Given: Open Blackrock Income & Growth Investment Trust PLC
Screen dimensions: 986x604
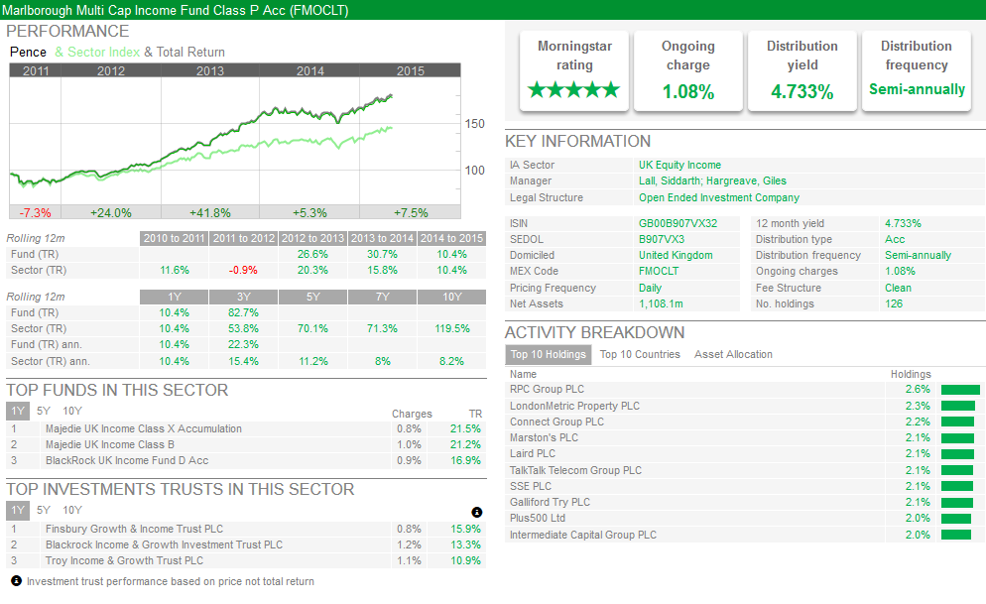Looking at the screenshot, I should click(164, 544).
